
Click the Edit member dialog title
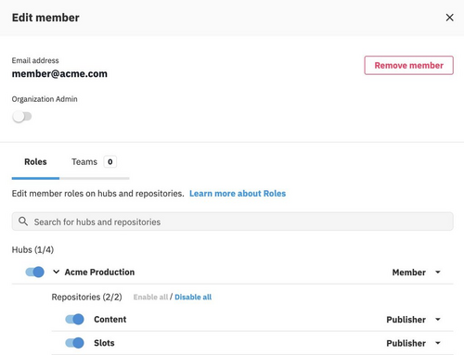click(45, 18)
